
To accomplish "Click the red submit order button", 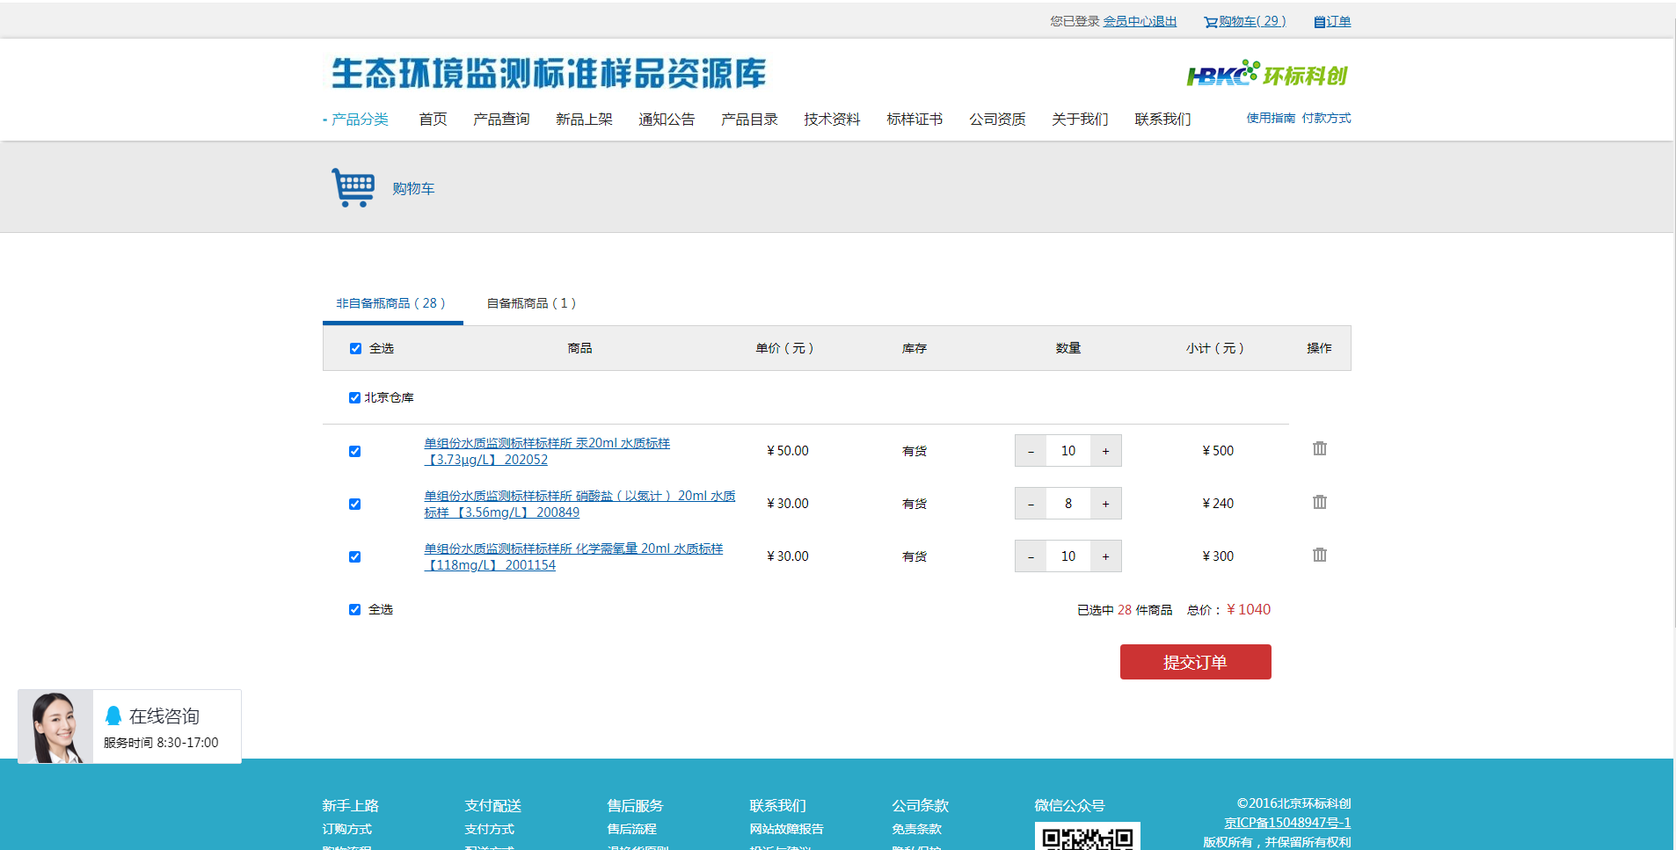I will (1195, 662).
